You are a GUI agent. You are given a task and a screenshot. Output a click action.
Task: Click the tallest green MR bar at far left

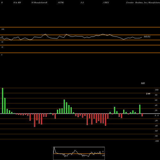3,101
